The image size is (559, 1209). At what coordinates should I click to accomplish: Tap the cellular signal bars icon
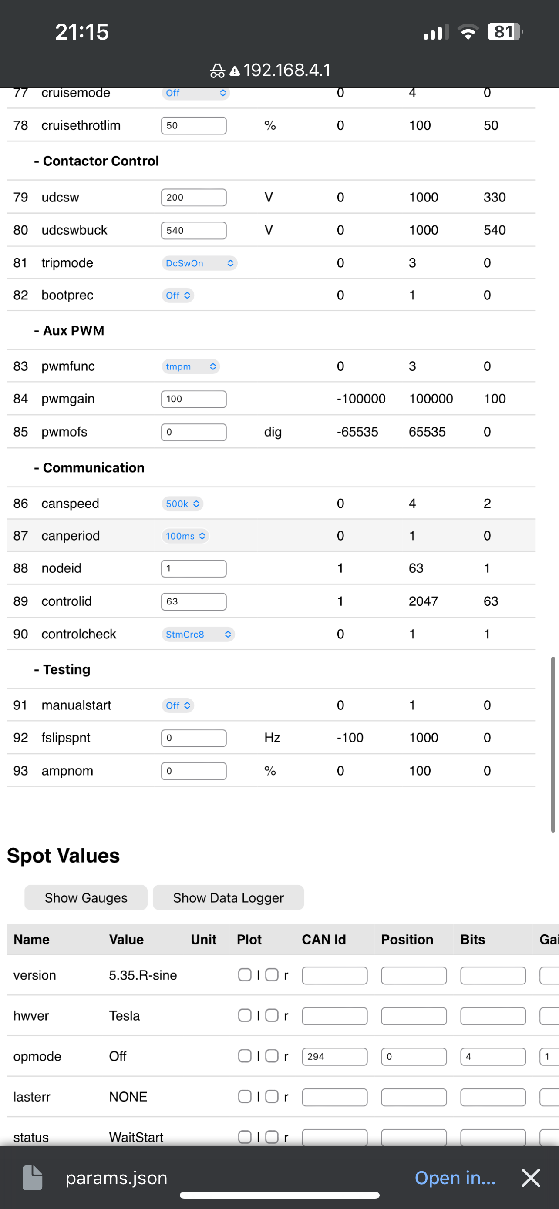[435, 32]
